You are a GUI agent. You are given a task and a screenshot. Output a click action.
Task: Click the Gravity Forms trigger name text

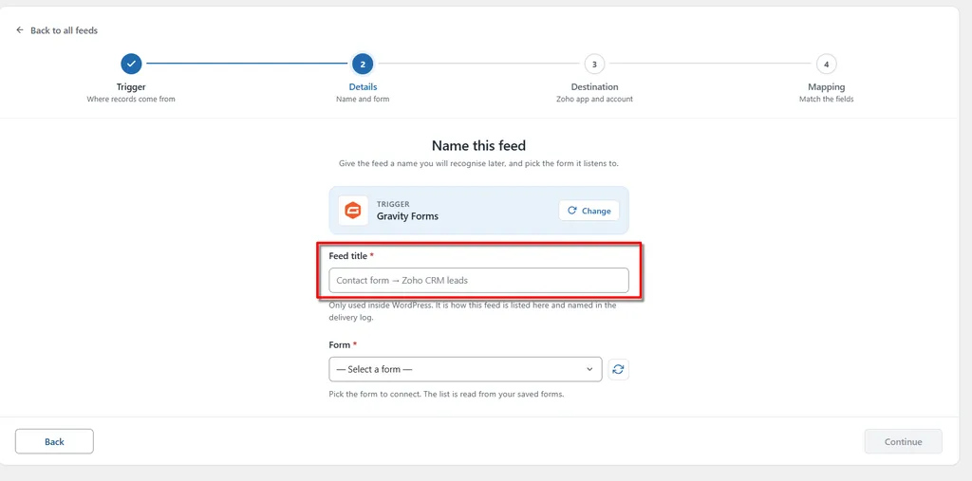pos(407,216)
